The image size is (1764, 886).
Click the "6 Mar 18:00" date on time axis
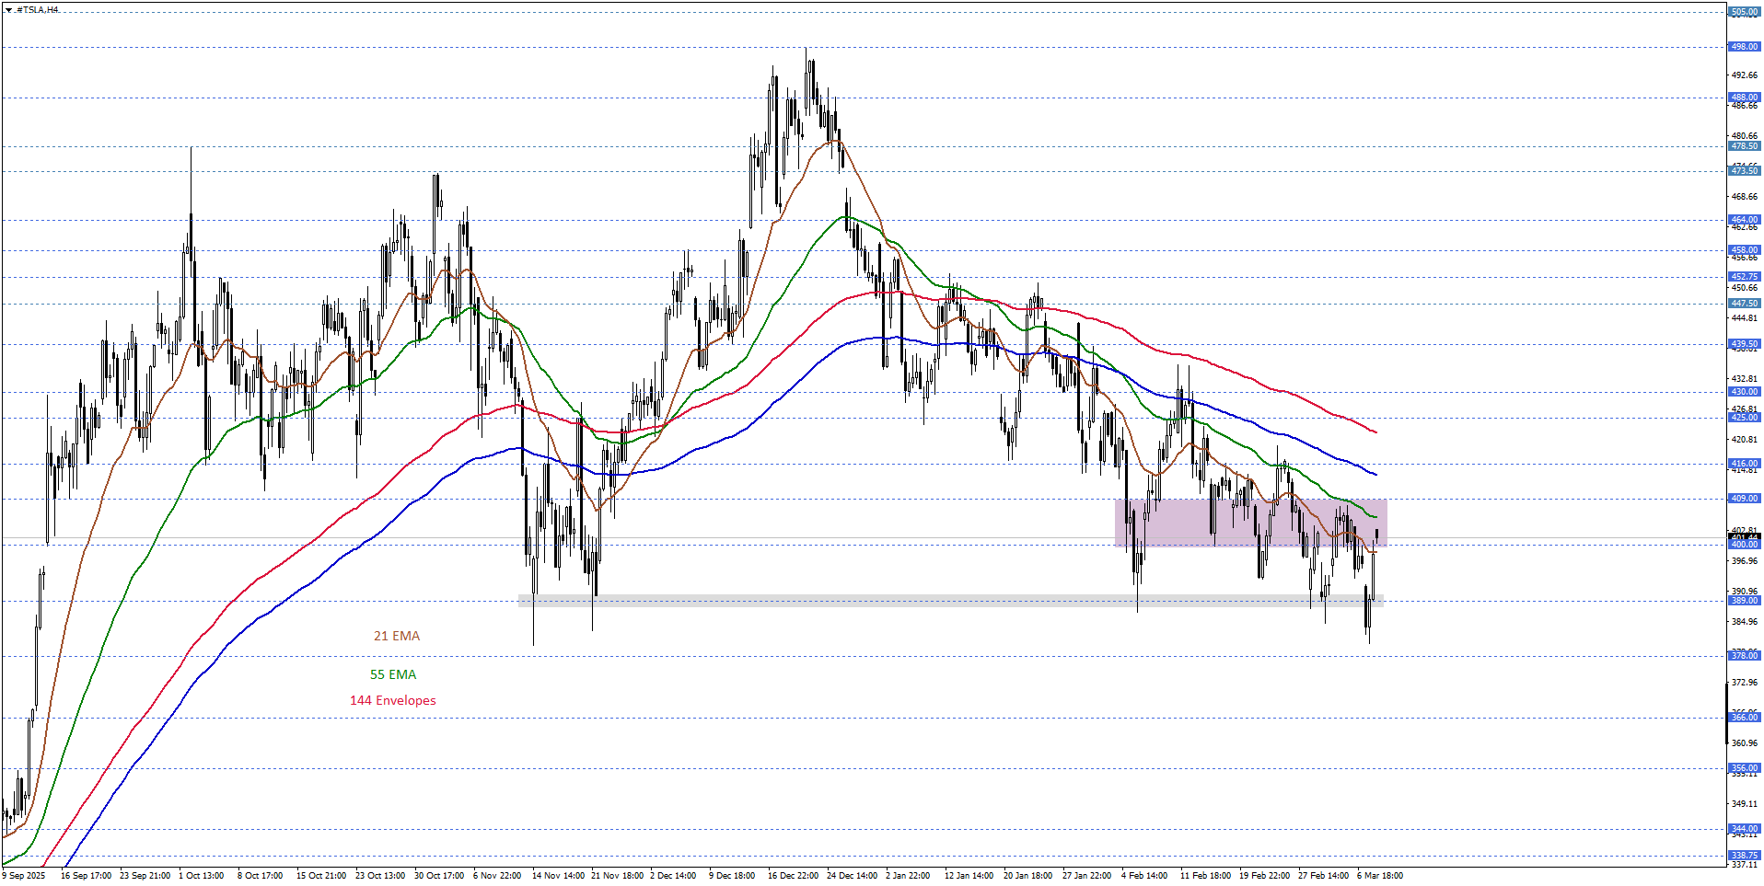click(x=1379, y=876)
